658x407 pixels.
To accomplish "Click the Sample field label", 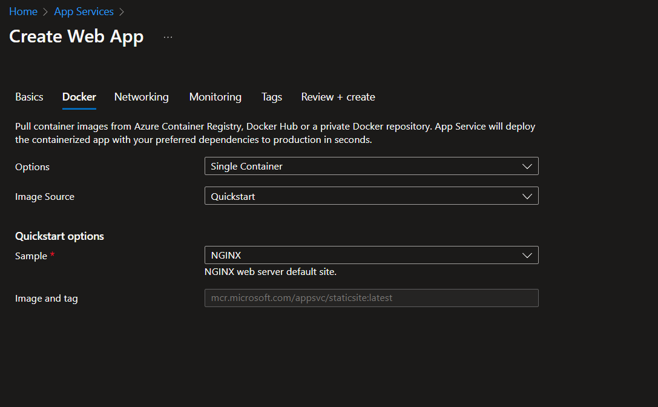I will [31, 256].
